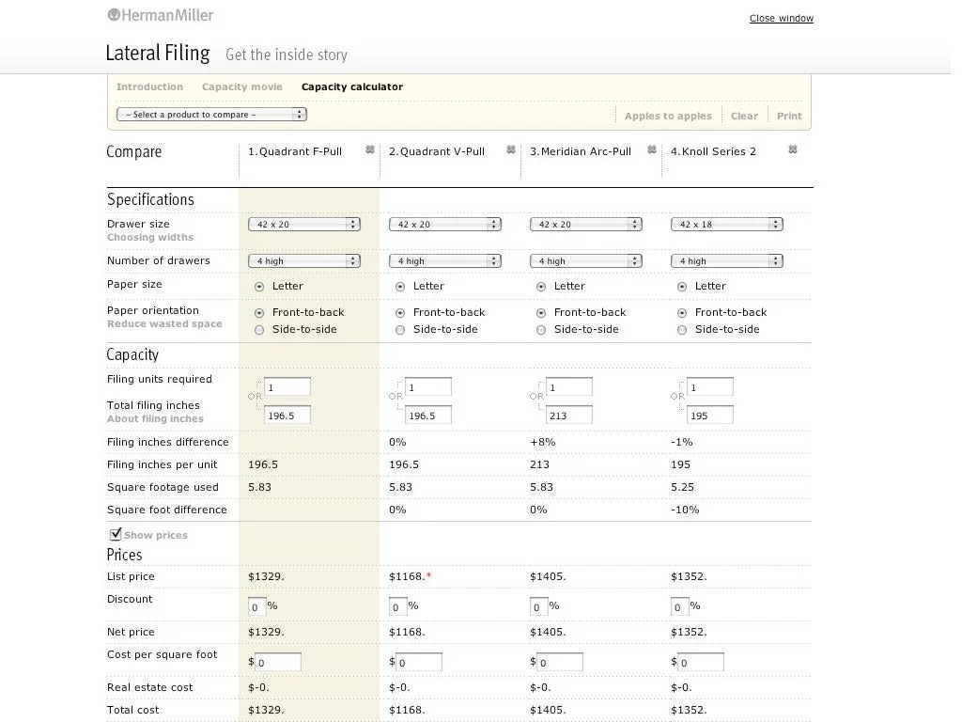Screen dimensions: 962x722
Task: Clear the comparison with Clear button
Action: pyautogui.click(x=744, y=116)
